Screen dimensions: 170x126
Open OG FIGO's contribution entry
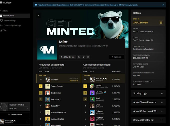click(x=103, y=93)
